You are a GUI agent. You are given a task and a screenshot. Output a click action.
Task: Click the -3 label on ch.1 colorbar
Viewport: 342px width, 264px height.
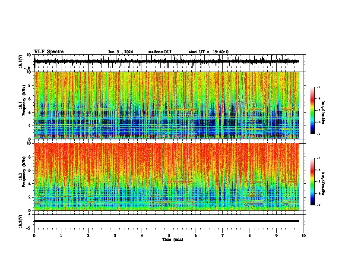click(x=319, y=87)
